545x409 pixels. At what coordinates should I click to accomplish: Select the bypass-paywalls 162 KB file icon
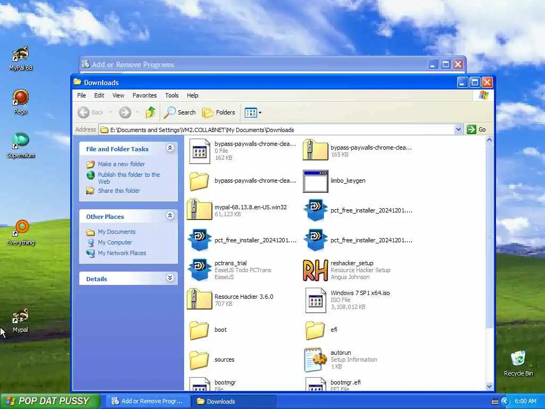(200, 151)
